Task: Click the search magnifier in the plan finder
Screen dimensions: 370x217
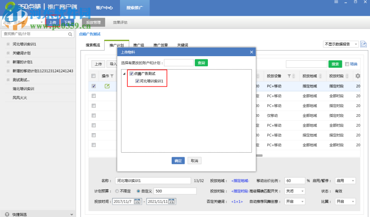Action: (x=70, y=34)
